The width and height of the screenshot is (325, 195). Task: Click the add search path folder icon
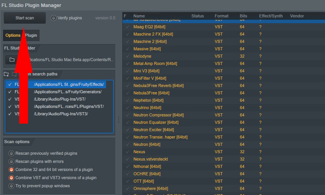pyautogui.click(x=6, y=74)
